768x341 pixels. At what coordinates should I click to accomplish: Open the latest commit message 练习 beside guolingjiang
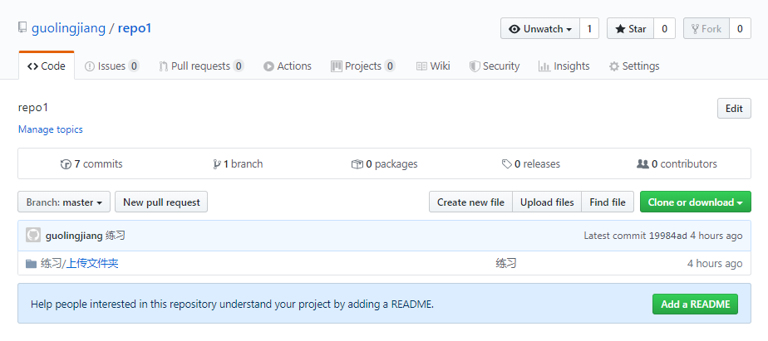[x=116, y=236]
